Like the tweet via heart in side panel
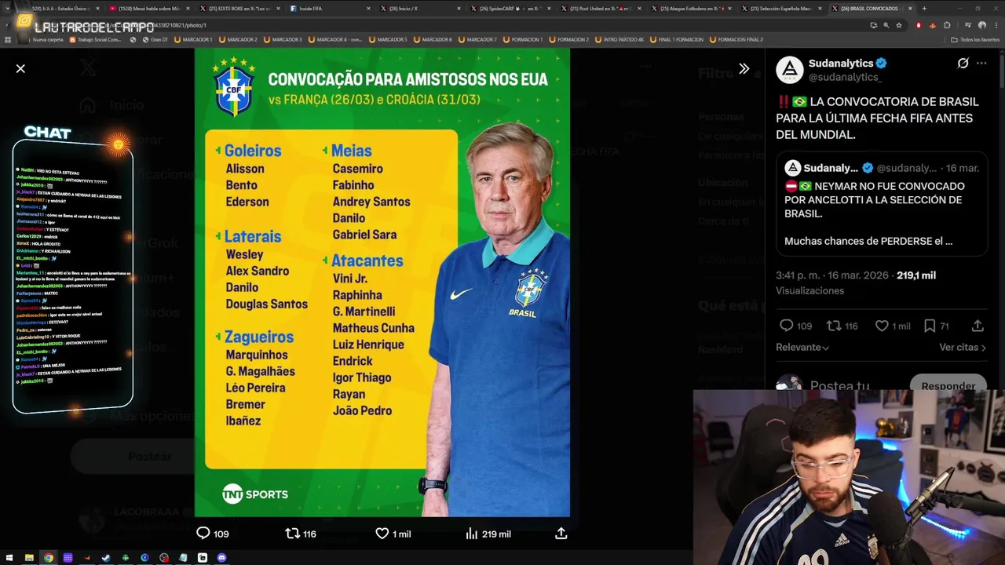 coord(882,326)
